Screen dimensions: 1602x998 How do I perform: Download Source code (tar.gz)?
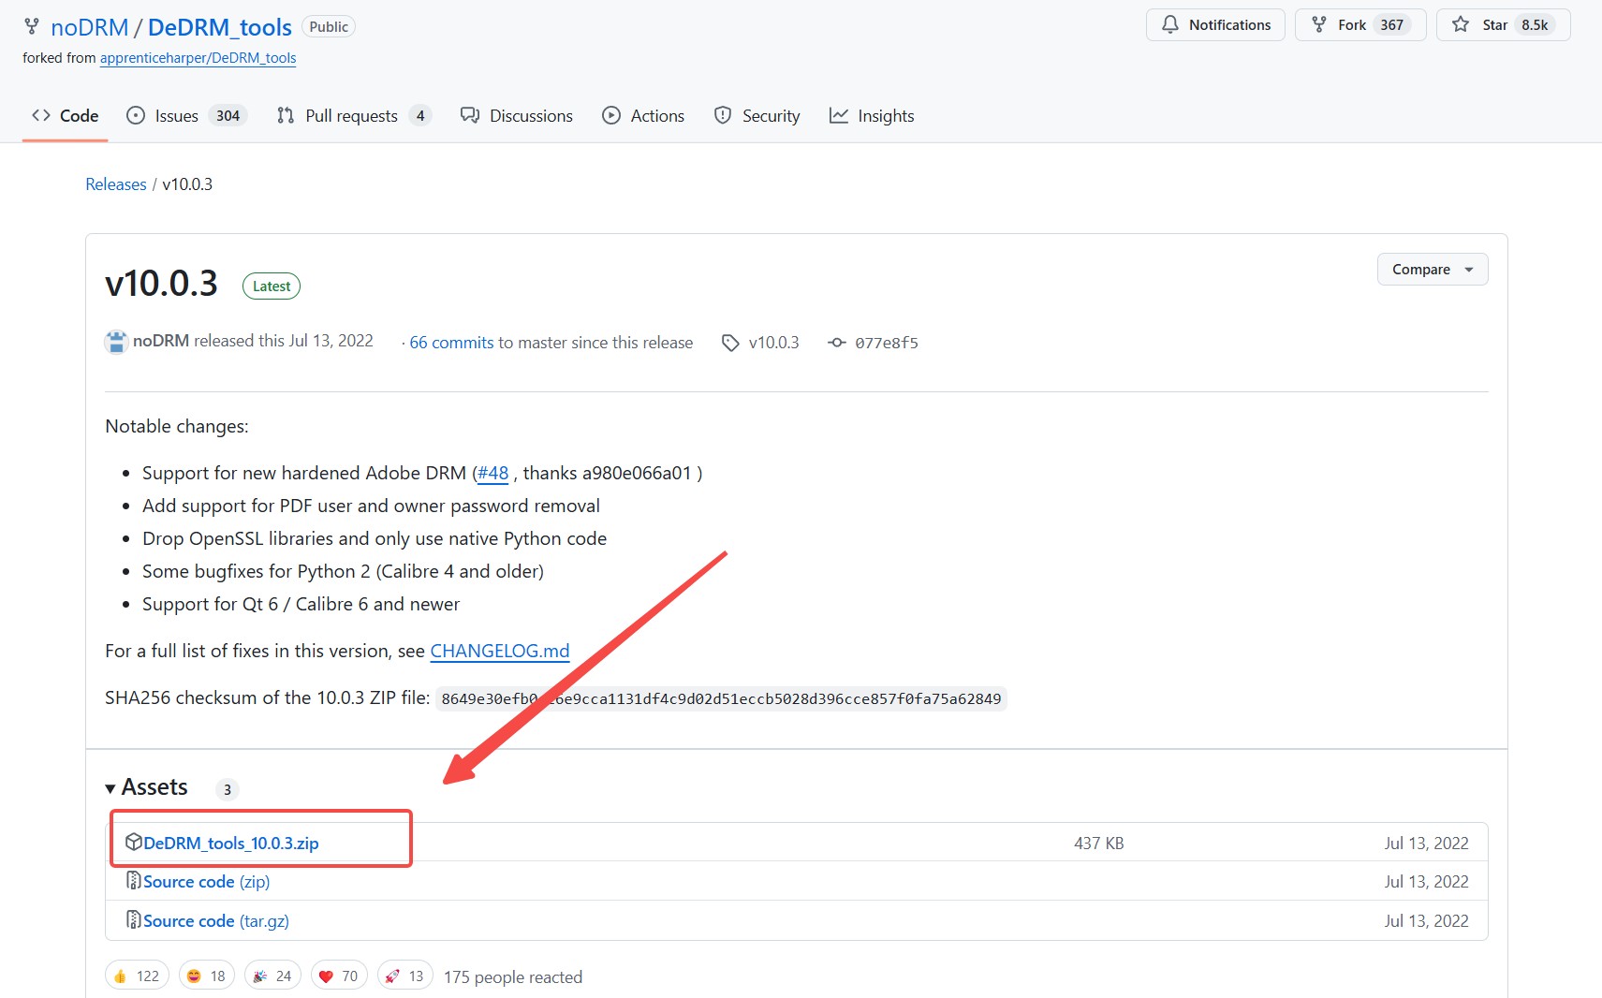(x=216, y=921)
